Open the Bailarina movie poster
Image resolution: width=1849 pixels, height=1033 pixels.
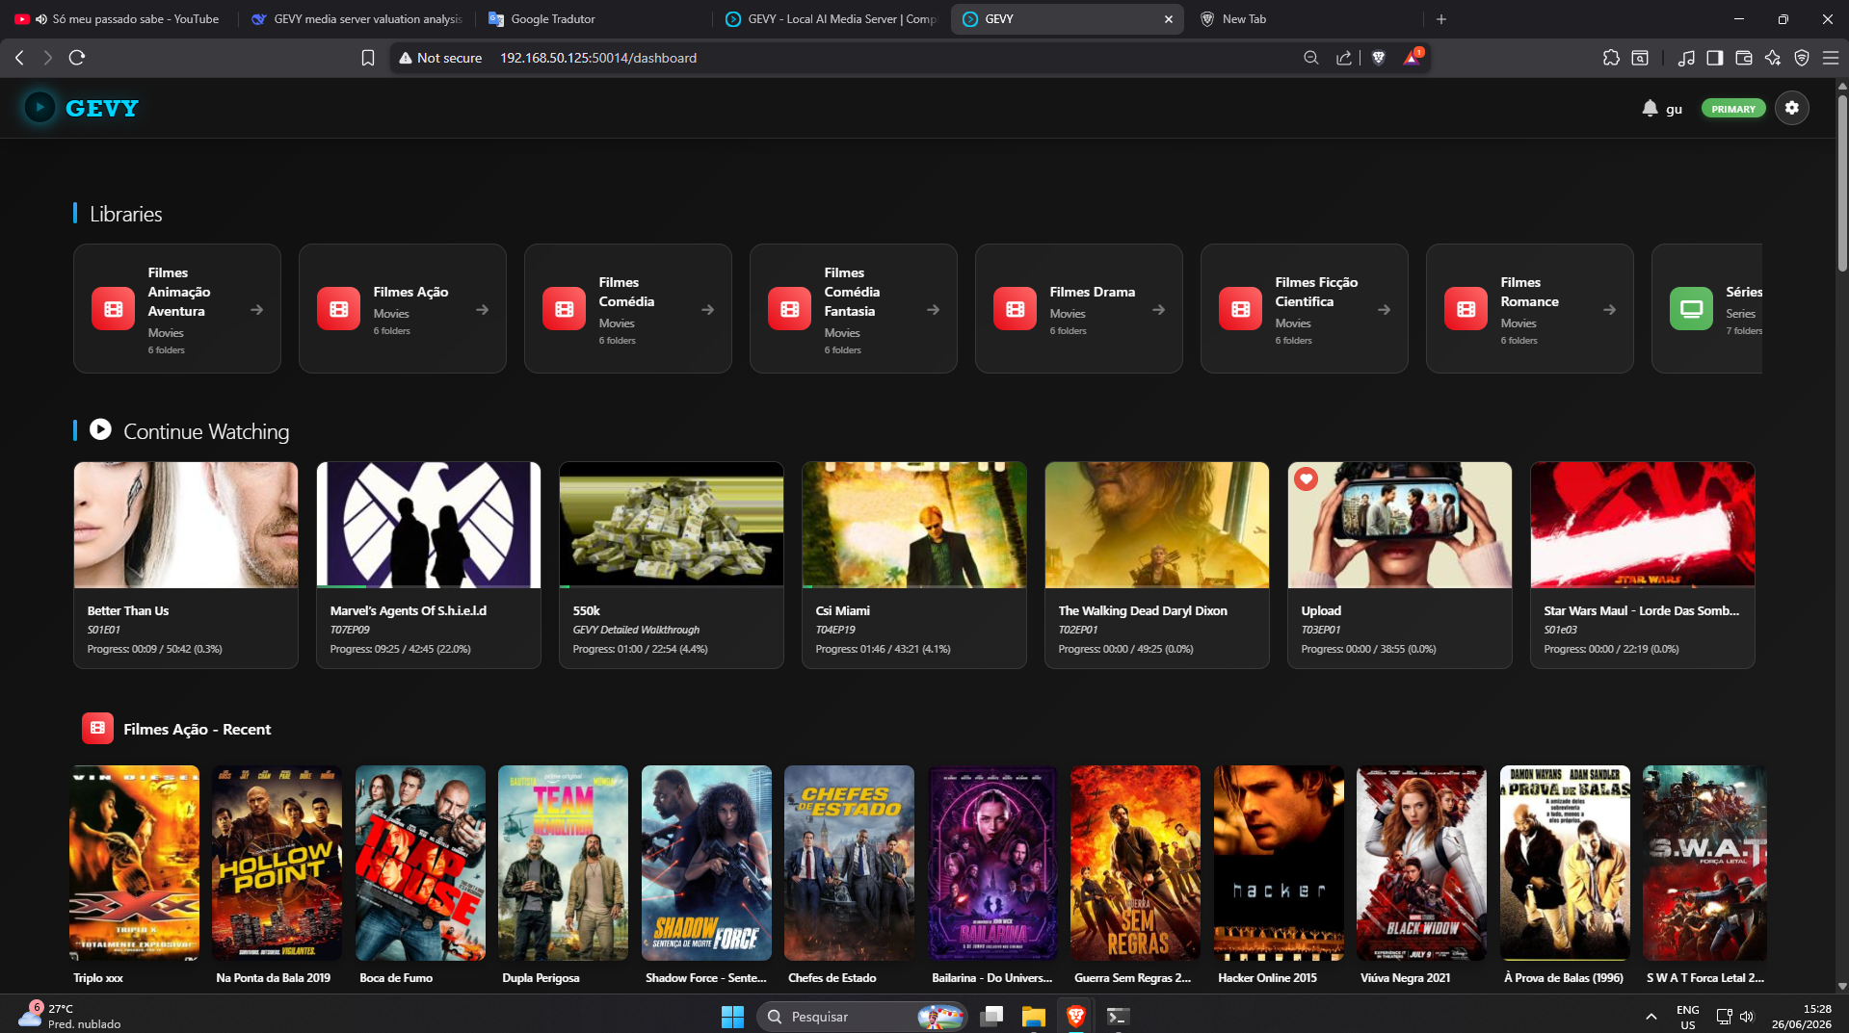(x=992, y=863)
